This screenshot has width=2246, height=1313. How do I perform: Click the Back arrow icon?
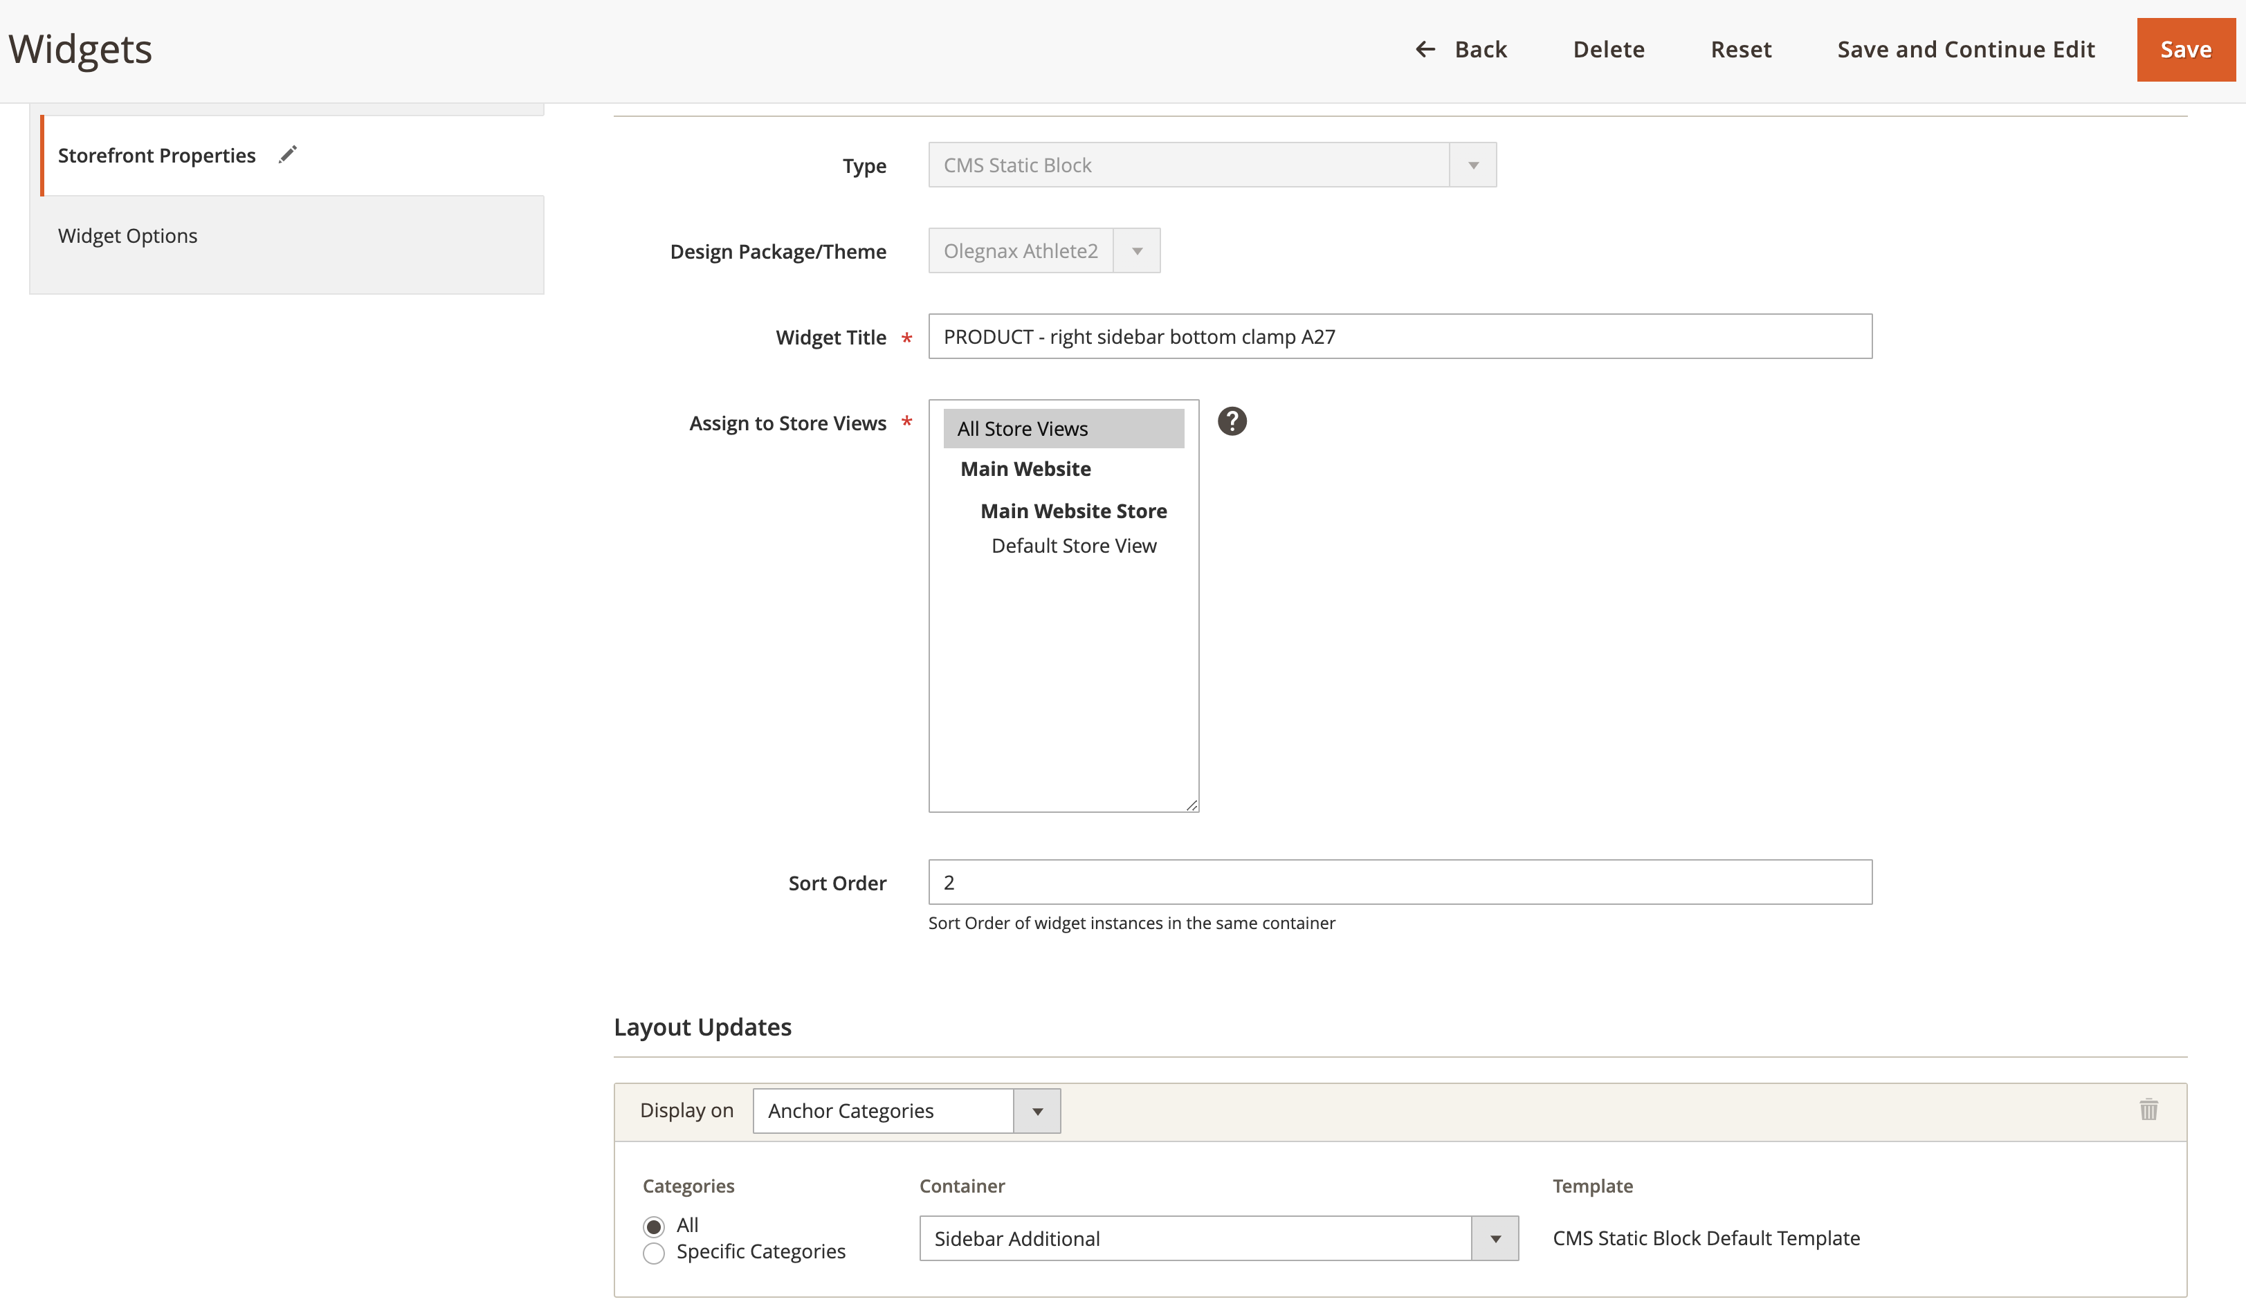pyautogui.click(x=1425, y=49)
